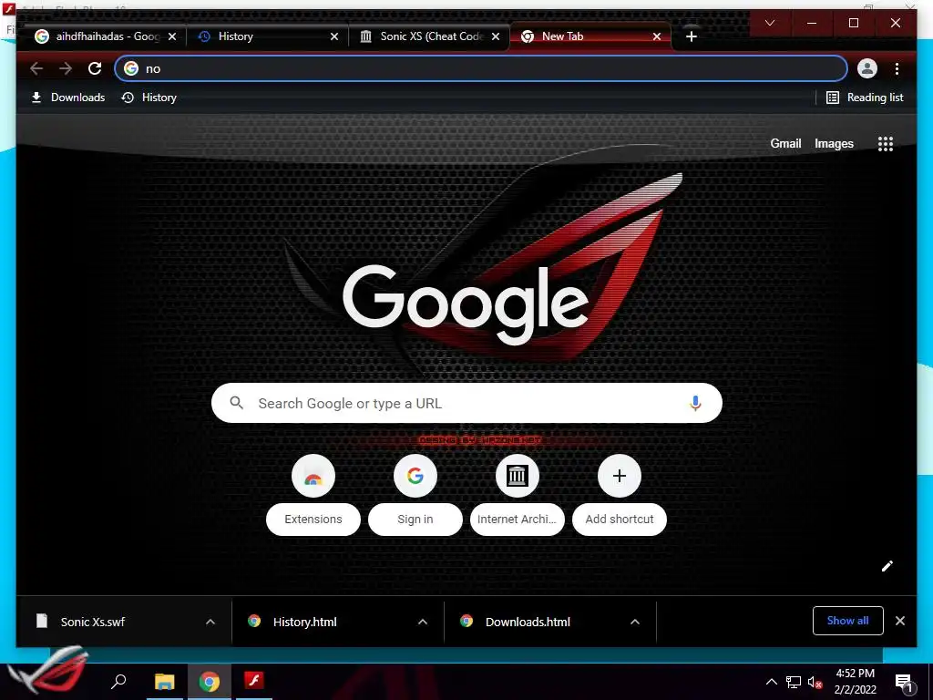Open Windows search on taskbar
Screen dimensions: 933x700
[119, 681]
